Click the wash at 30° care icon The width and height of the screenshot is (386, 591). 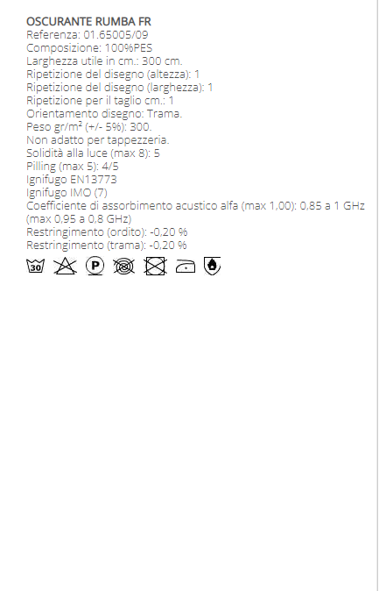coord(35,266)
